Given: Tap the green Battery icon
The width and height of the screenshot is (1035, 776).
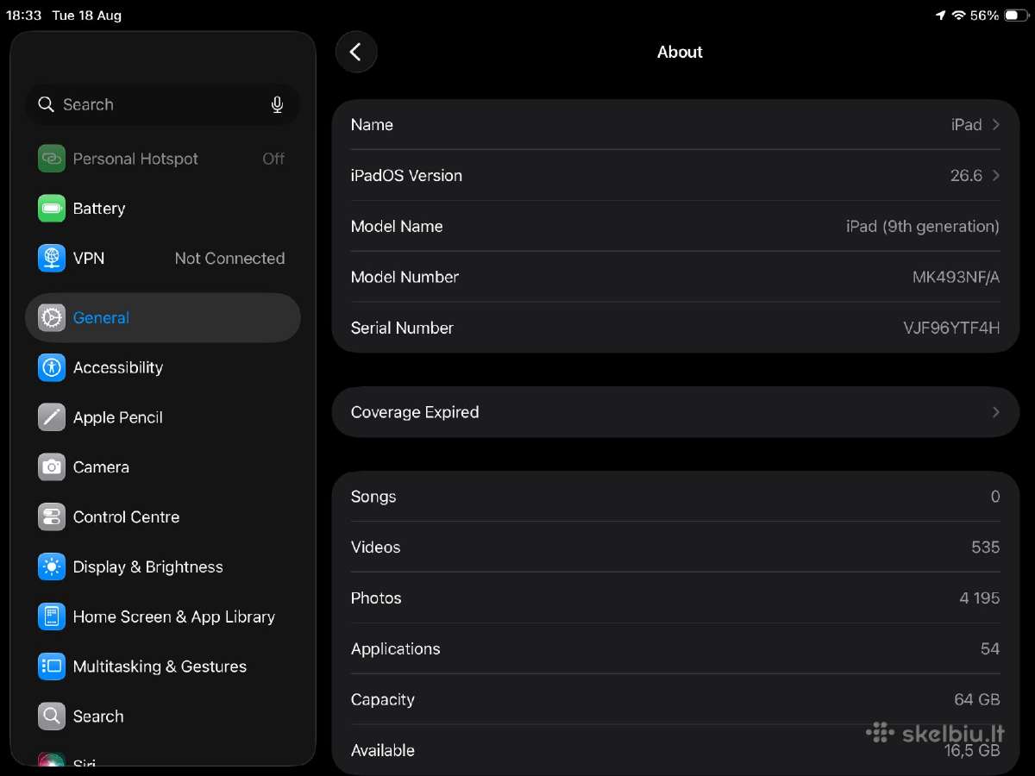Looking at the screenshot, I should 52,209.
